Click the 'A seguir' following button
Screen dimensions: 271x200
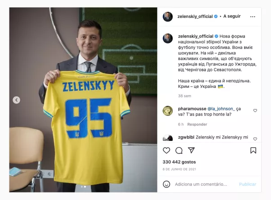(232, 16)
